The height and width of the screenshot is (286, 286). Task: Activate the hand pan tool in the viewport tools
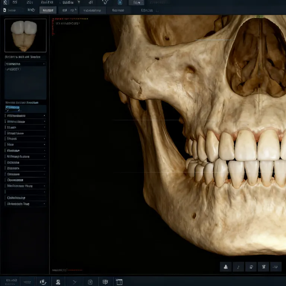(251, 266)
